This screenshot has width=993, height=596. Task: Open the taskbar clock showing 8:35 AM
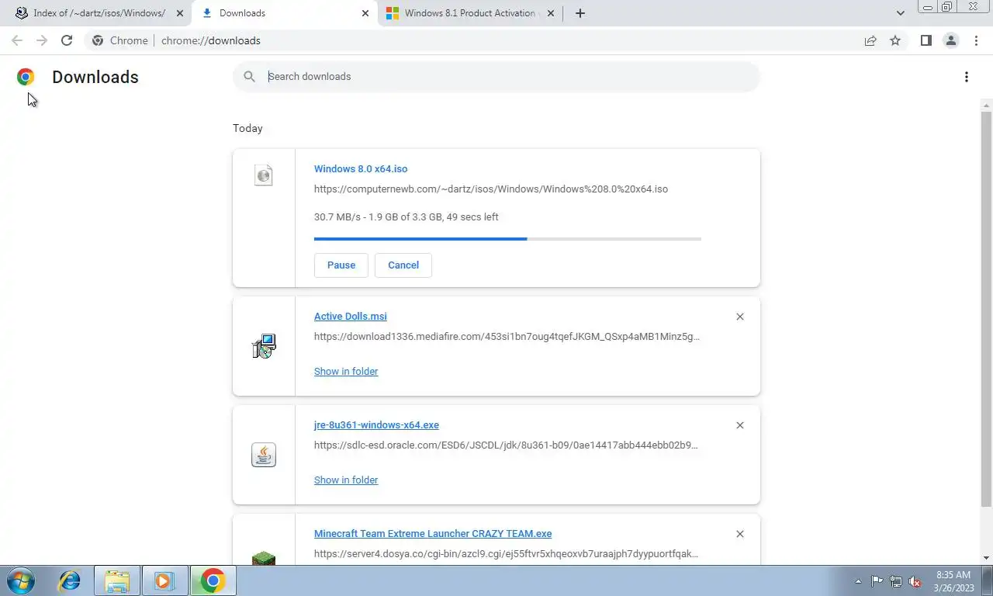click(953, 581)
